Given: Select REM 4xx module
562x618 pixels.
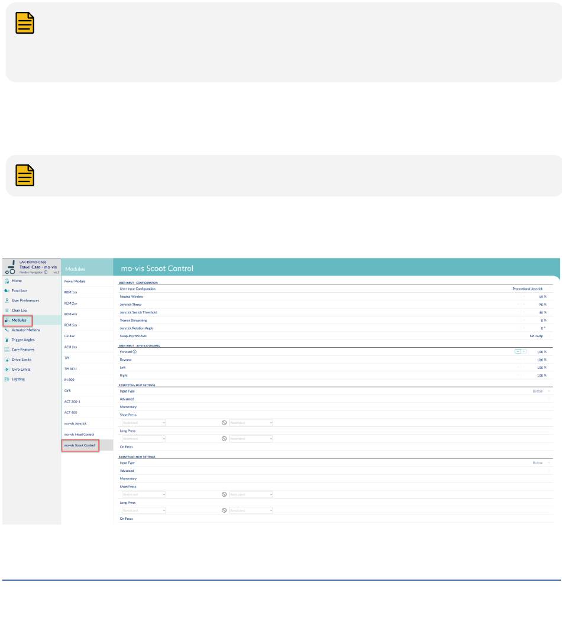Looking at the screenshot, I should 87,315.
